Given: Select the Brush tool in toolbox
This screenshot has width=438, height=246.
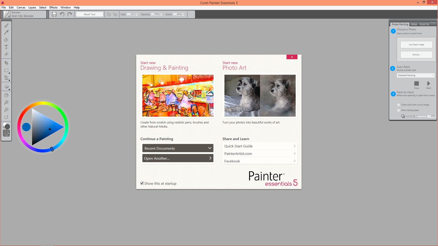Looking at the screenshot, I should pyautogui.click(x=6, y=25).
